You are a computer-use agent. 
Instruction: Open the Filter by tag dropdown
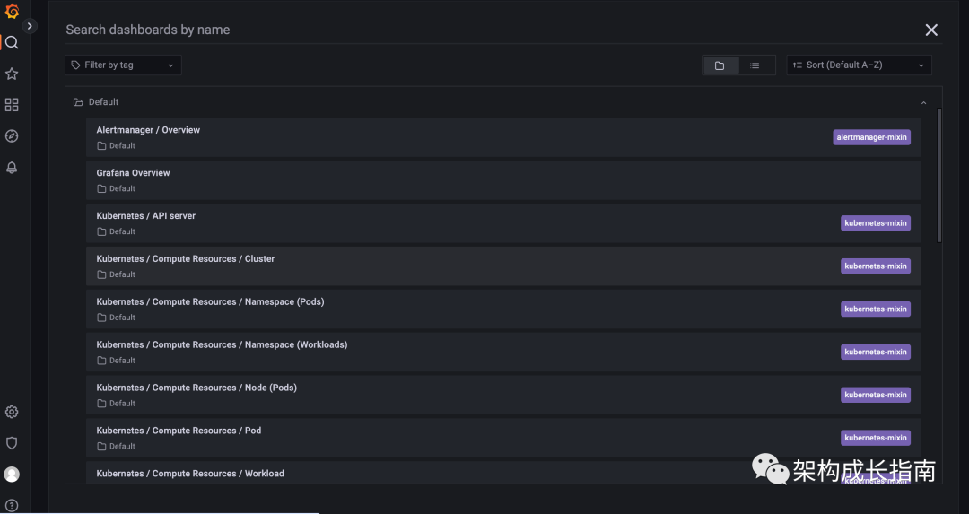(123, 65)
